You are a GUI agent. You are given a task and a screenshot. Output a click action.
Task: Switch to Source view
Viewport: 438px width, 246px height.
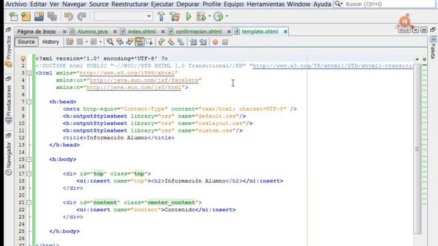pos(26,42)
